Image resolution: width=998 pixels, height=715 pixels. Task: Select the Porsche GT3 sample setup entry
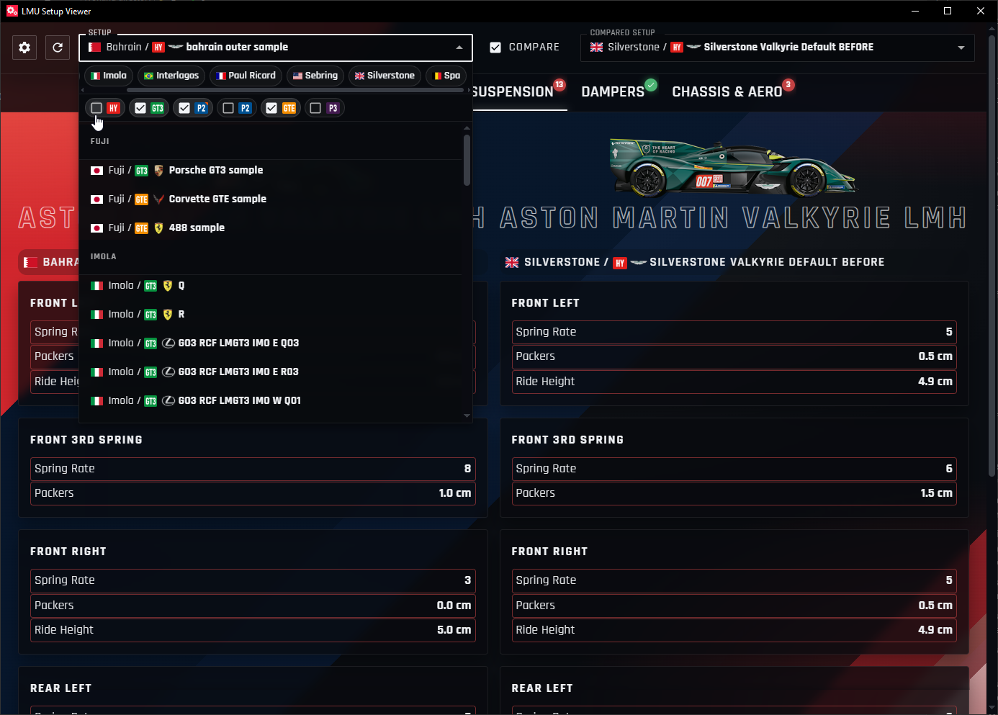pyautogui.click(x=215, y=170)
